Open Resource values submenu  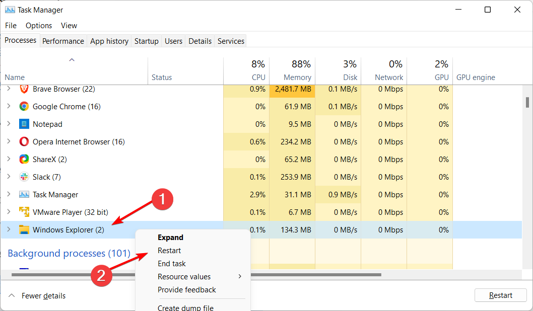click(184, 277)
